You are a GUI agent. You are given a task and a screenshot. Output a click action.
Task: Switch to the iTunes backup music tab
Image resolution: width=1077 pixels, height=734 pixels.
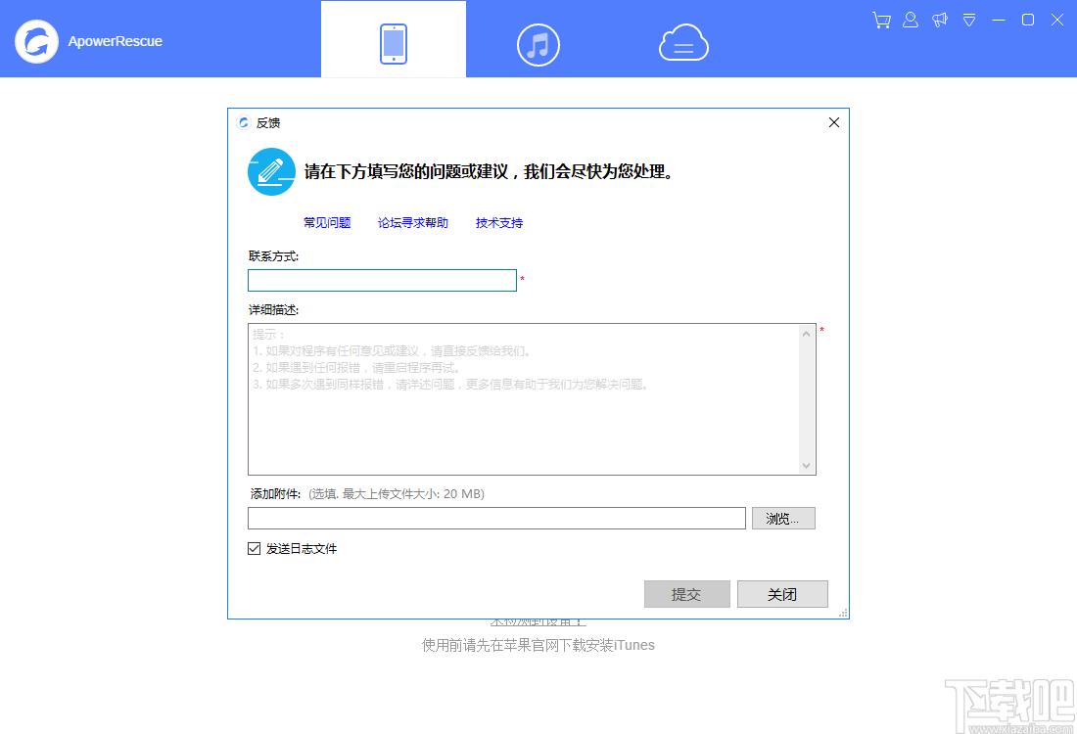pyautogui.click(x=538, y=45)
